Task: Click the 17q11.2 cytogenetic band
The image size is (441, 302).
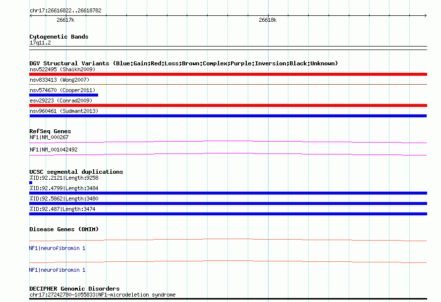Action: pos(228,48)
